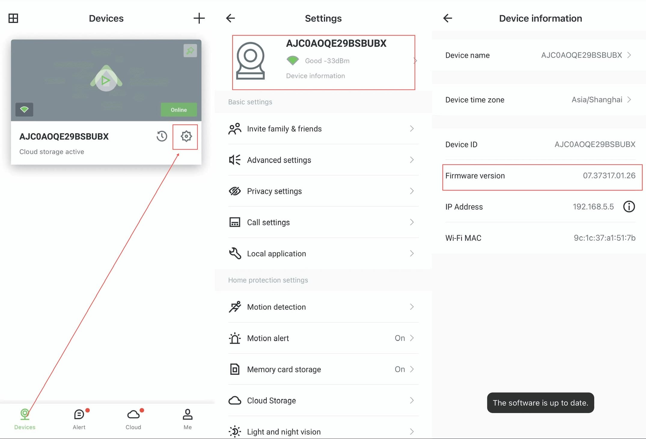Open playback history clock icon

tap(162, 136)
